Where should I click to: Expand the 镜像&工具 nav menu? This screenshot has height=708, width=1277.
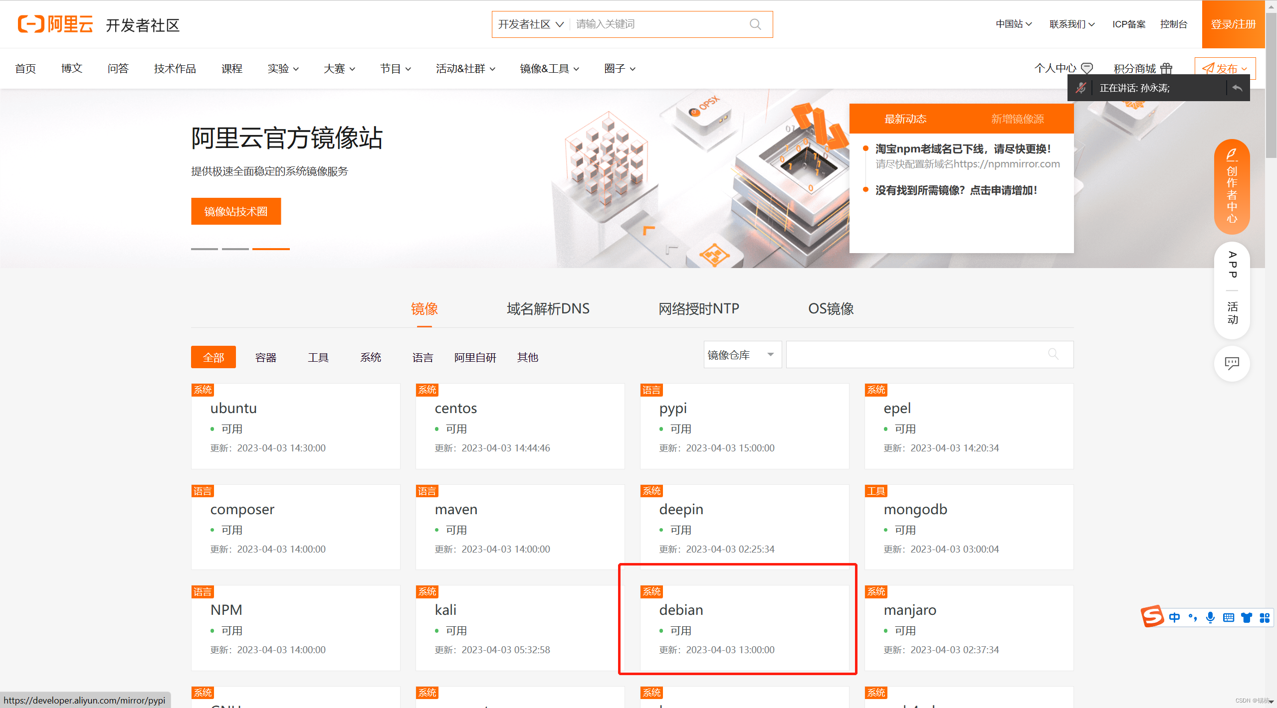(x=550, y=68)
